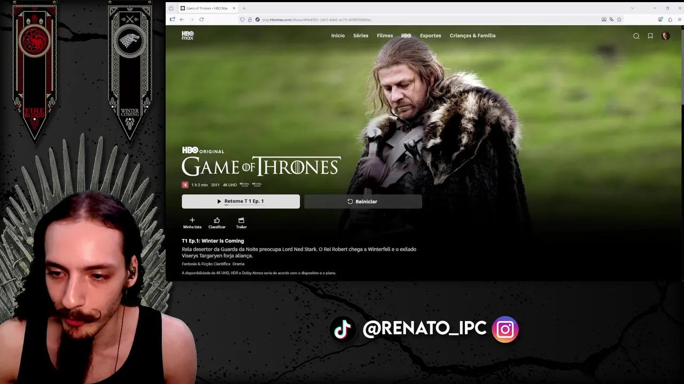Click the Reiniciar button
Screen dimensions: 684x384
pos(363,202)
